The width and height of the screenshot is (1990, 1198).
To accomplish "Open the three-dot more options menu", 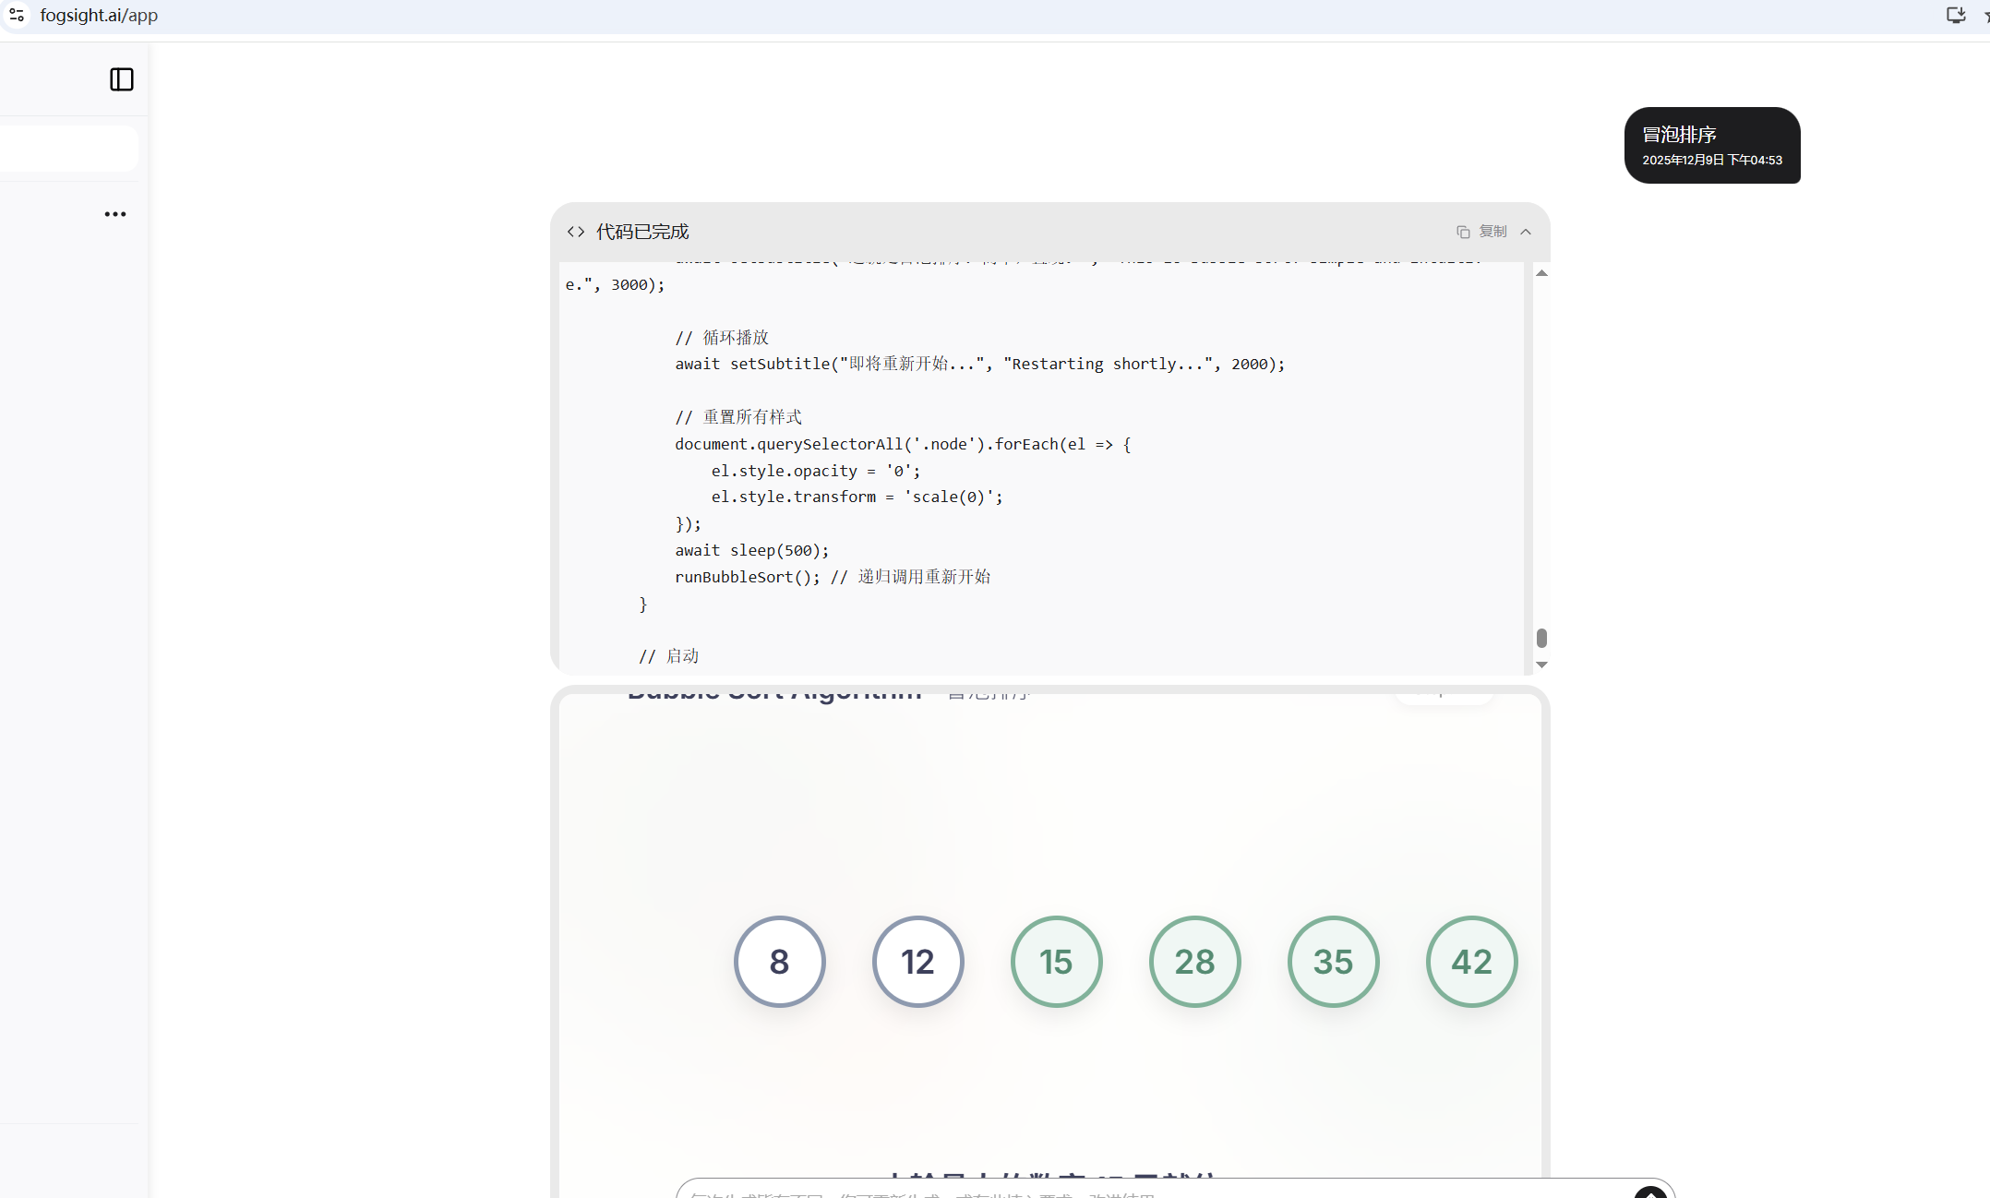I will pyautogui.click(x=115, y=214).
